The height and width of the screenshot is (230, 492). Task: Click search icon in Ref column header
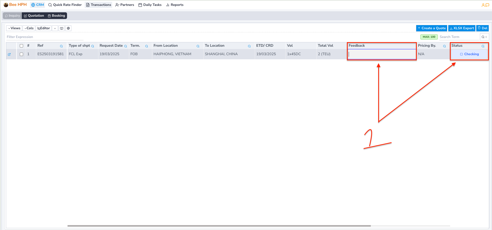coord(61,46)
